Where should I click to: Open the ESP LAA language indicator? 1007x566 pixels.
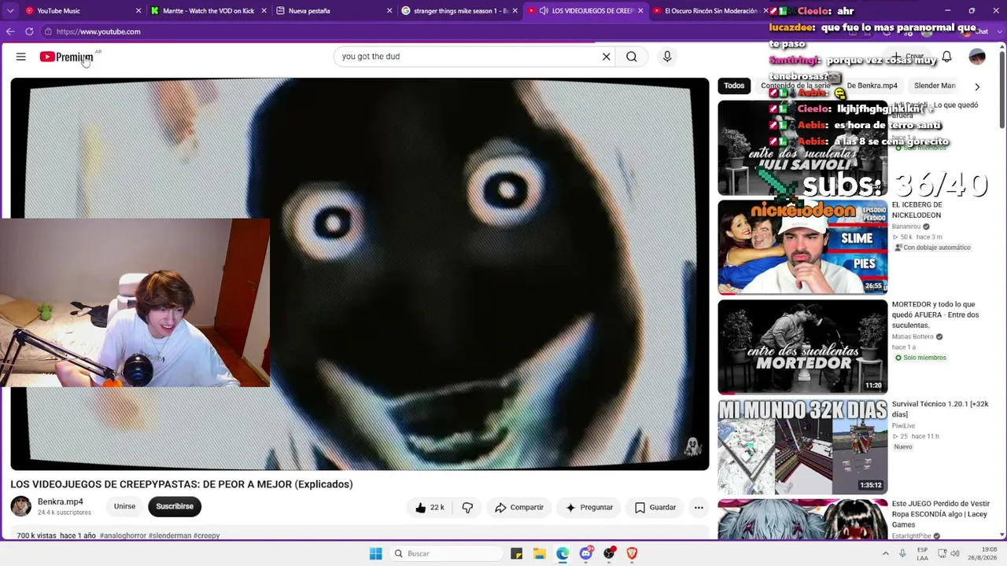pyautogui.click(x=922, y=553)
